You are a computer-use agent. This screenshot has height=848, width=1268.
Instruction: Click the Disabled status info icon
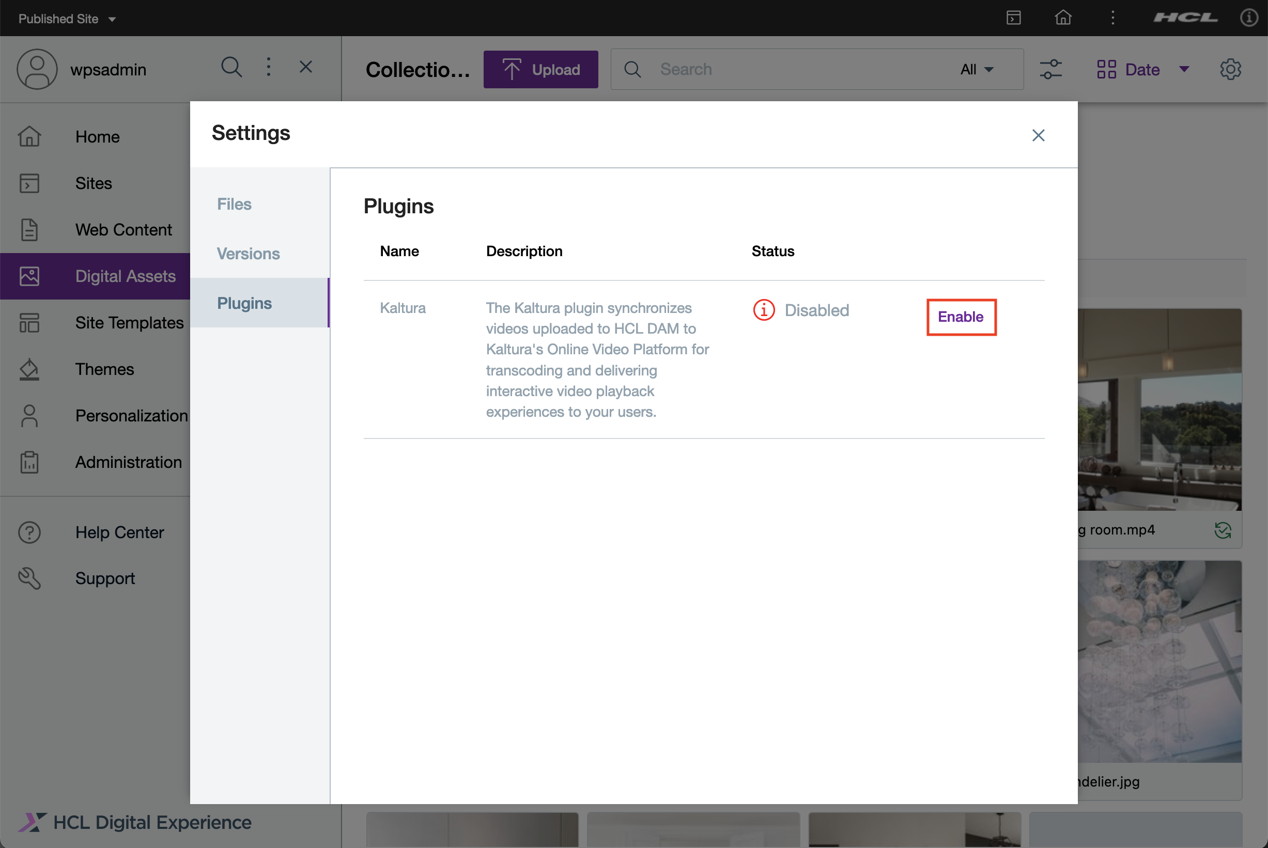tap(763, 309)
